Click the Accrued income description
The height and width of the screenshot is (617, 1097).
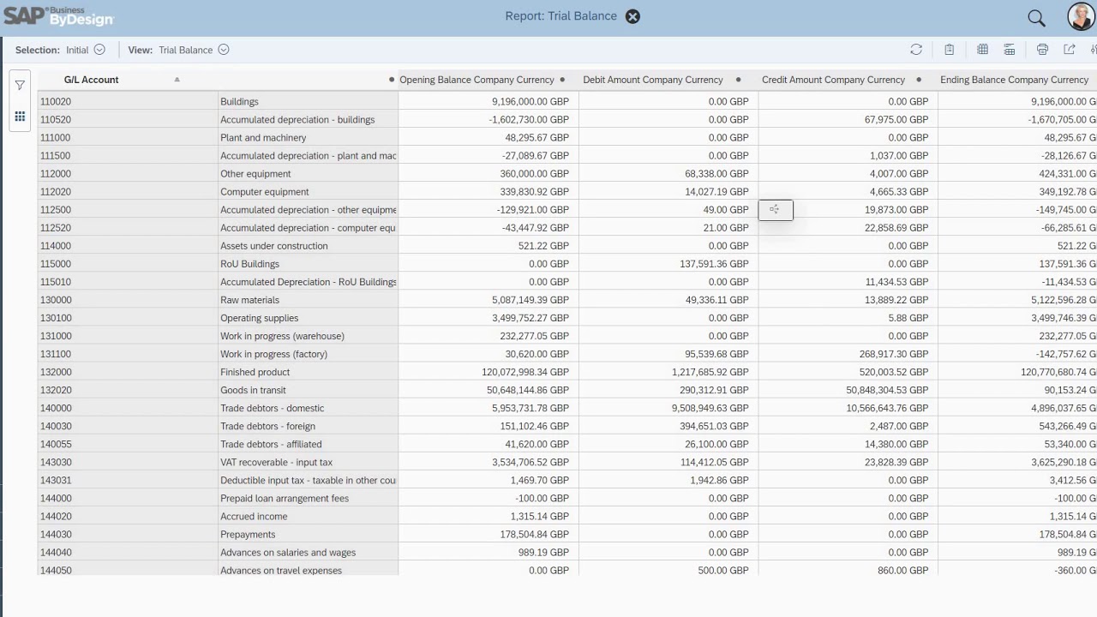[x=254, y=515]
